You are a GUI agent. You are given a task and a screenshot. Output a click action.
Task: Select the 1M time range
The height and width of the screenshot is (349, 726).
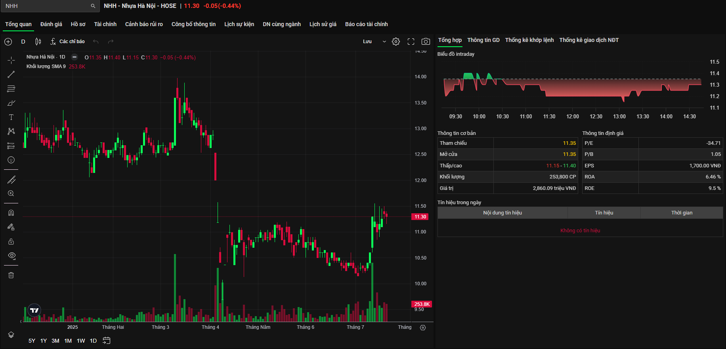tap(68, 341)
